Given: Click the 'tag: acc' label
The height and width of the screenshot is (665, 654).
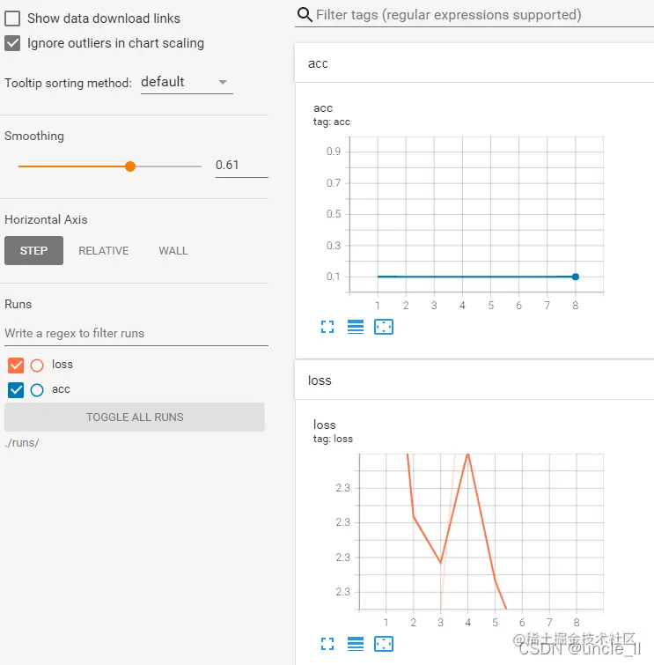Looking at the screenshot, I should click(332, 122).
